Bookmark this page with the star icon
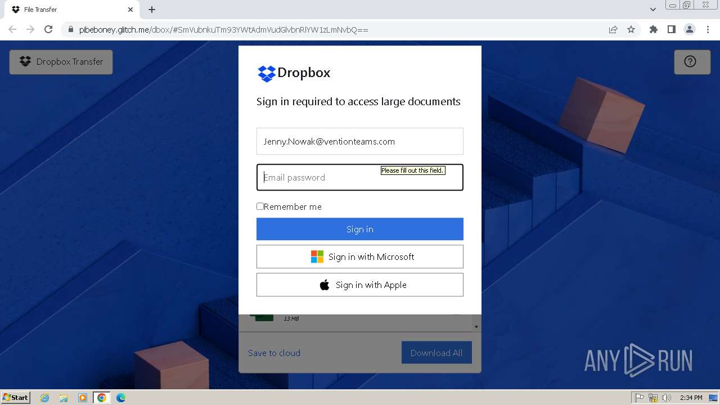This screenshot has height=405, width=720. pos(631,29)
